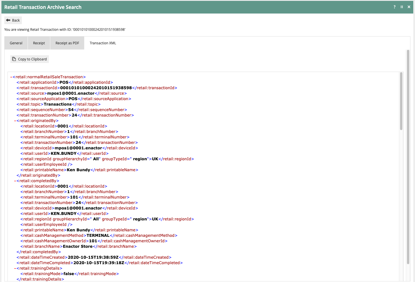Image resolution: width=415 pixels, height=282 pixels.
Task: Click the dateTimeCompleted timestamp value
Action: (x=99, y=263)
